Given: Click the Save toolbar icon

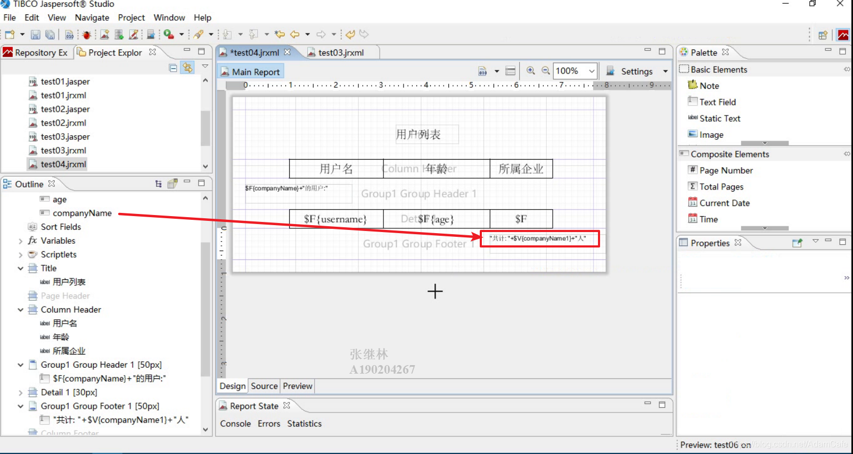Looking at the screenshot, I should 35,35.
